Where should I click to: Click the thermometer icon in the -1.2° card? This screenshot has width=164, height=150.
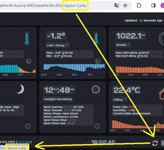click(x=96, y=38)
